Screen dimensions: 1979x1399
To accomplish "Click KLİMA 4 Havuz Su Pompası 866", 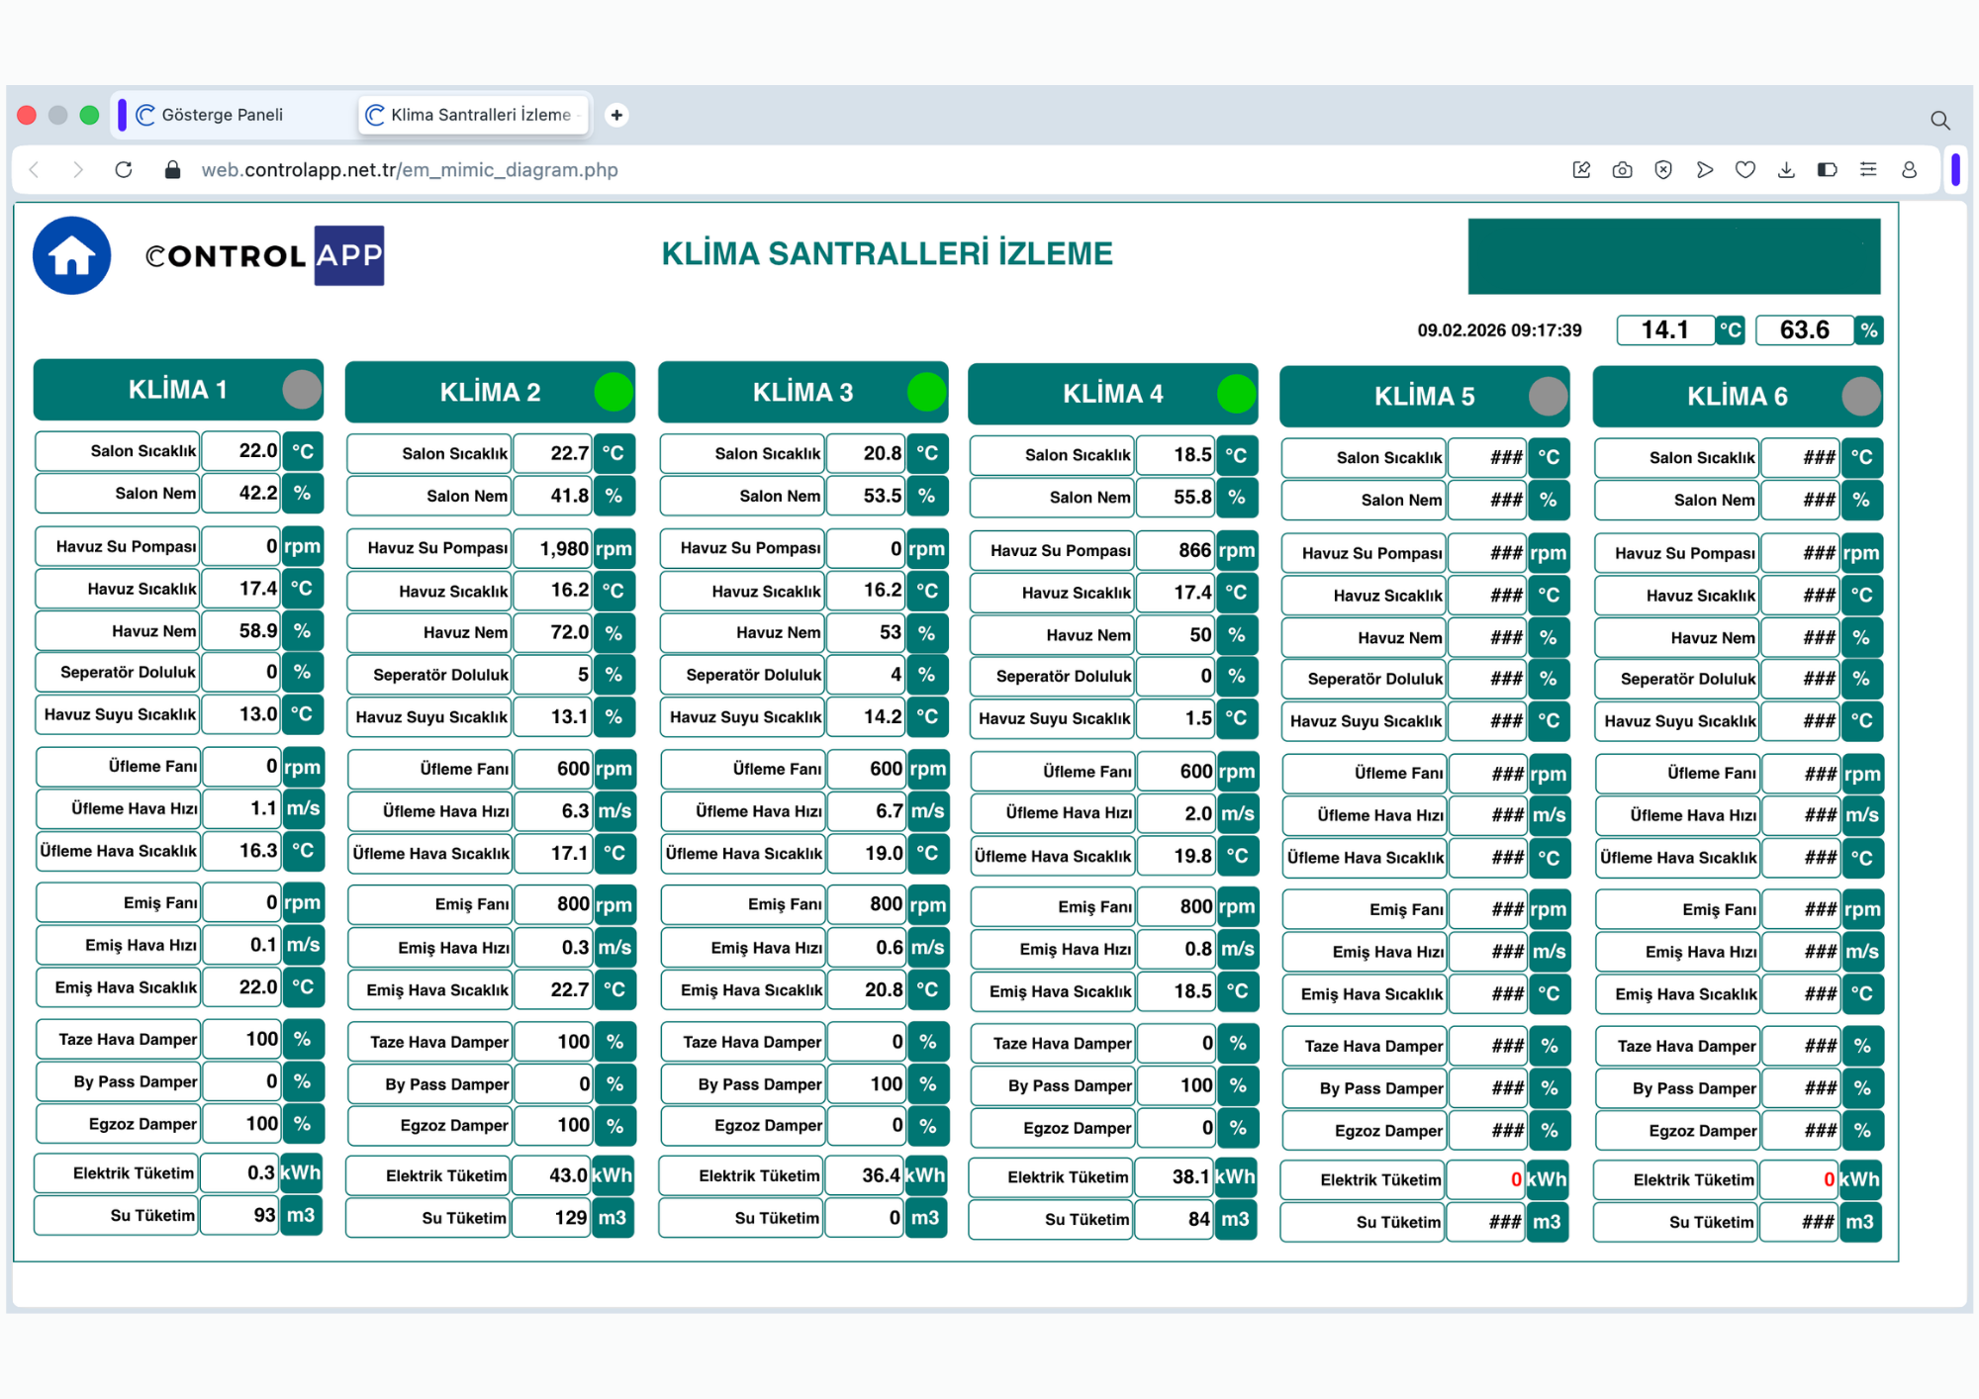I will click(x=1176, y=550).
